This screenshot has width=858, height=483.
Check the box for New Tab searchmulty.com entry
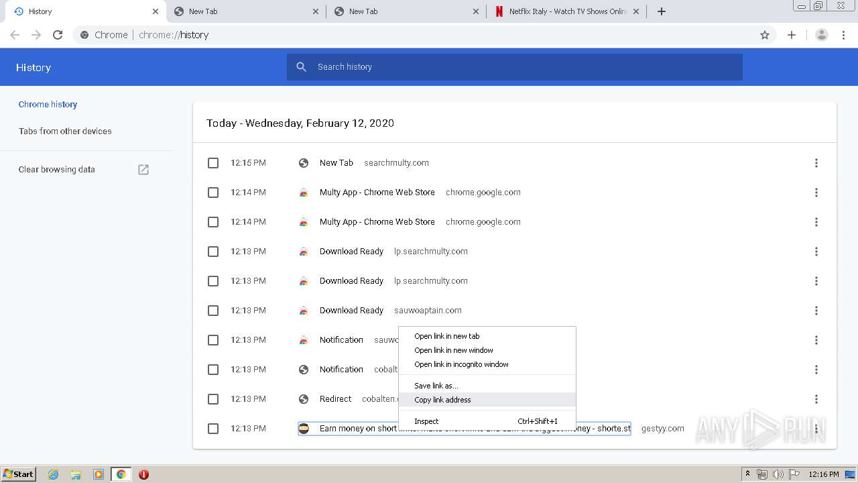pyautogui.click(x=213, y=163)
